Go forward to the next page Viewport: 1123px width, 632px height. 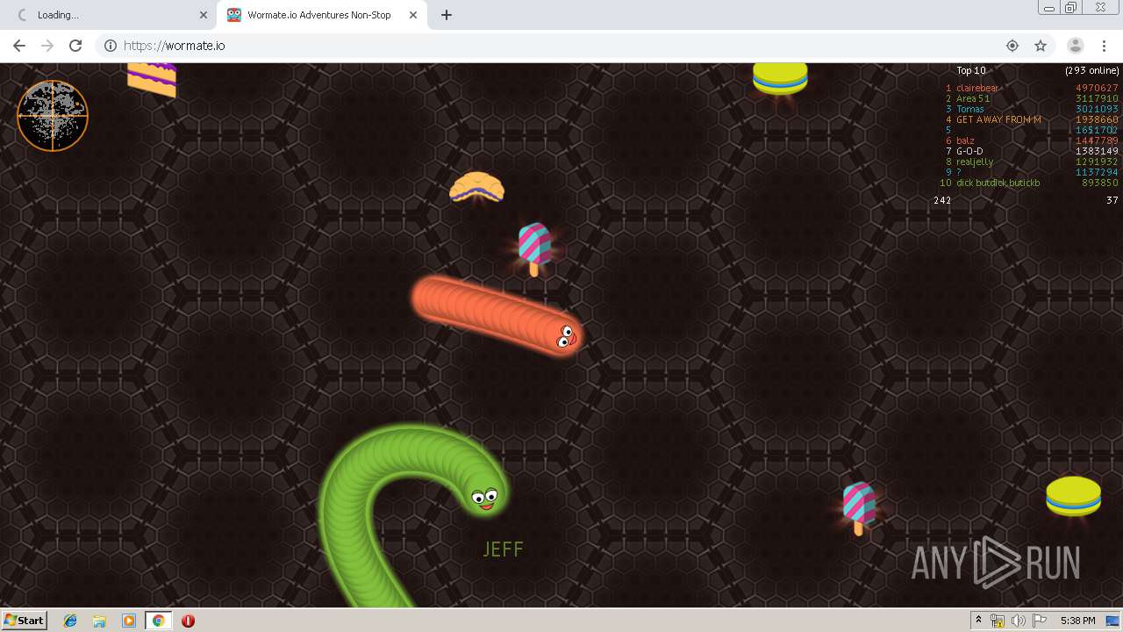coord(47,46)
